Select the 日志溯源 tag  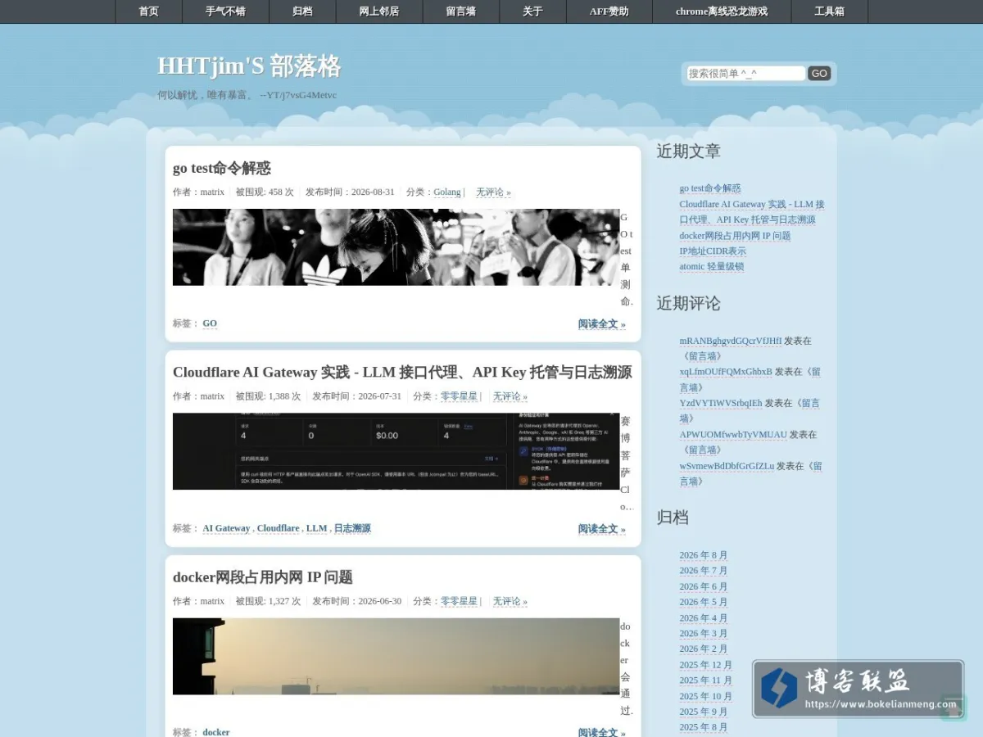(x=352, y=528)
